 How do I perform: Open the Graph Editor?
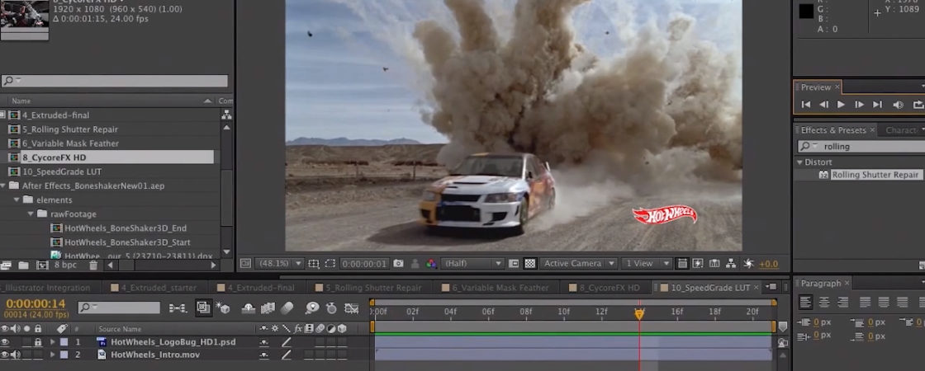point(352,308)
